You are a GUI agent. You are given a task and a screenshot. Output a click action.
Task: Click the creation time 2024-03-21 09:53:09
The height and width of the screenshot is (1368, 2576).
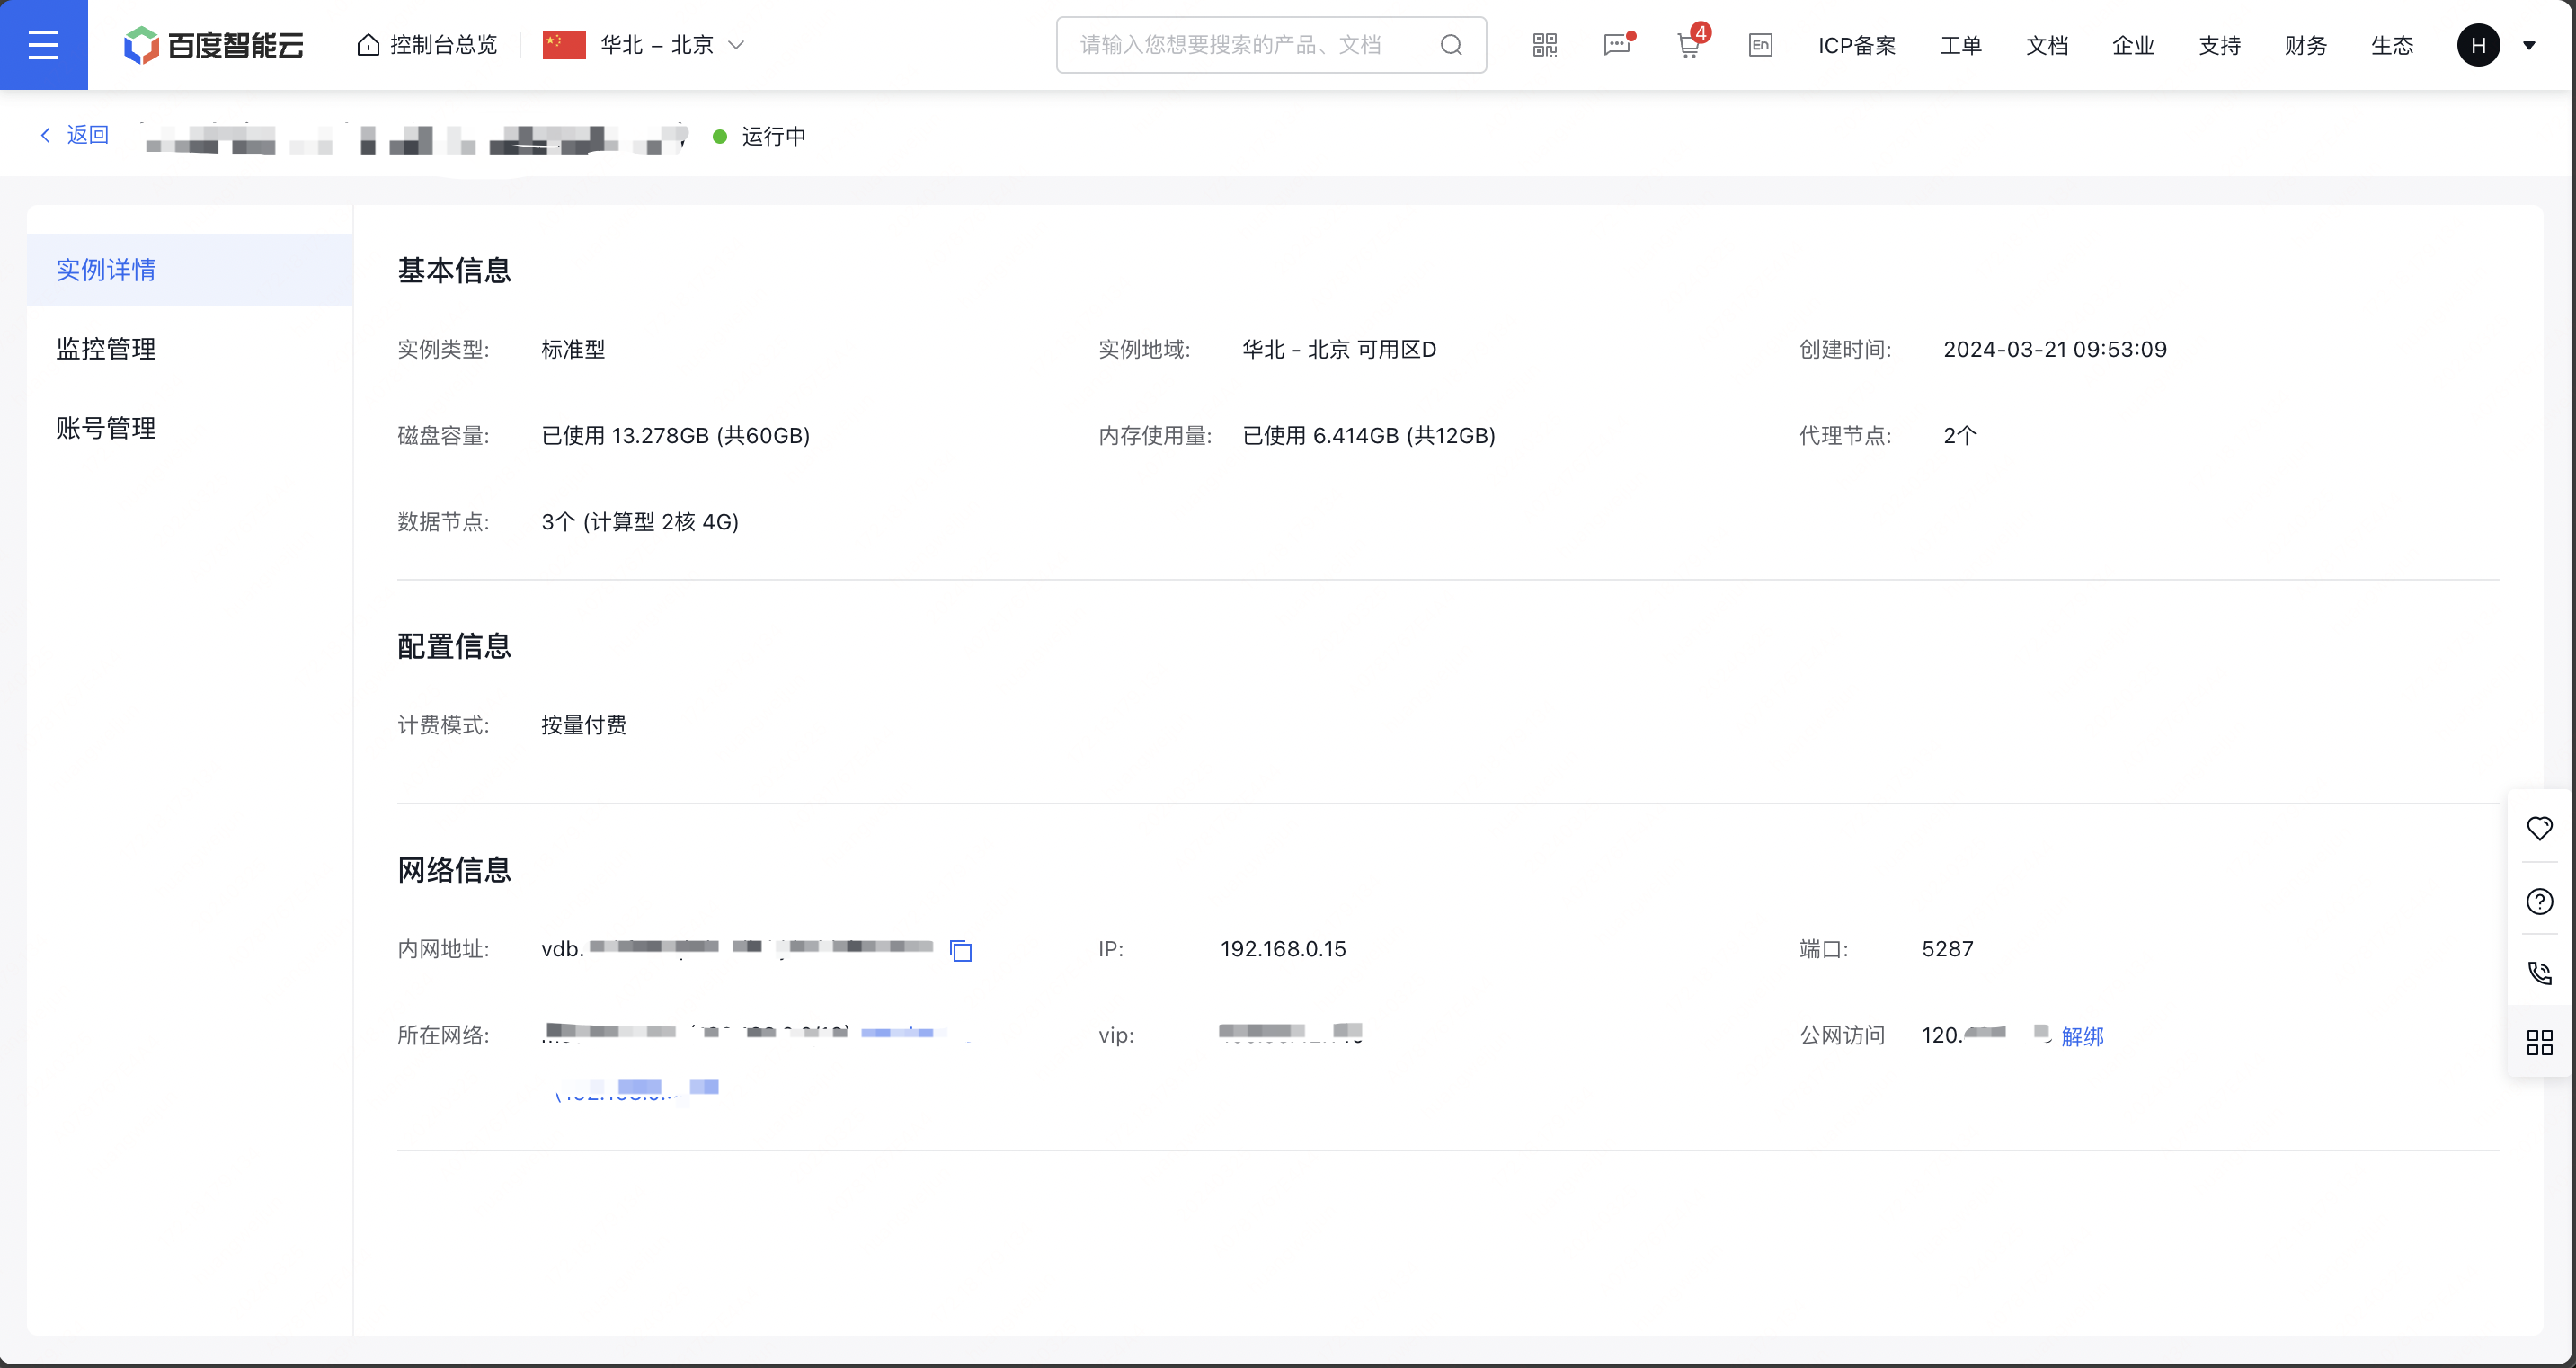coord(2055,349)
